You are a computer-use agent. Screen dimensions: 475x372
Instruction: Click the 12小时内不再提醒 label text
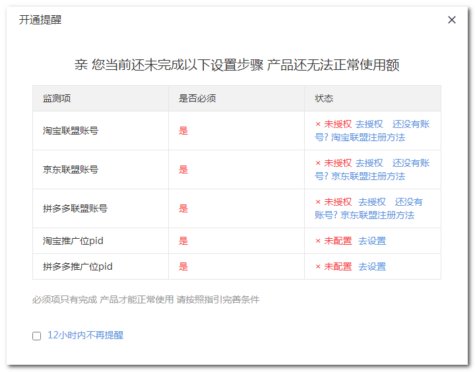point(85,335)
